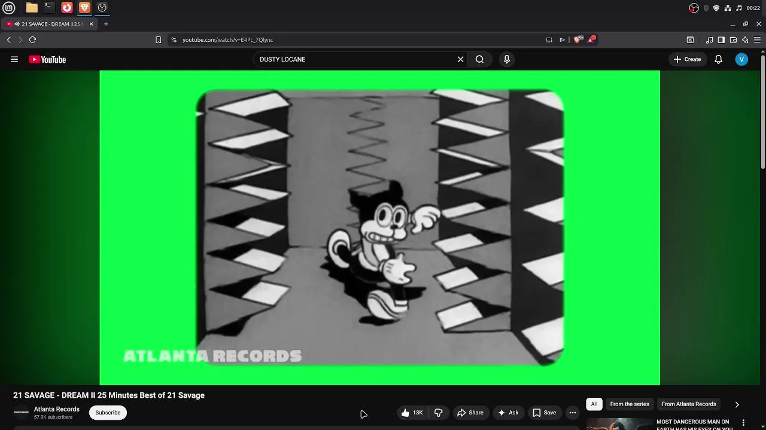This screenshot has width=766, height=430.
Task: Click the video title 21 SAVAGE - DREAM II
Action: pyautogui.click(x=109, y=395)
